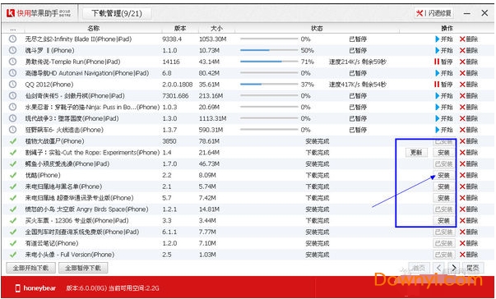This screenshot has height=299, width=496.
Task: Jump to 首页 first page
Action: click(x=420, y=268)
